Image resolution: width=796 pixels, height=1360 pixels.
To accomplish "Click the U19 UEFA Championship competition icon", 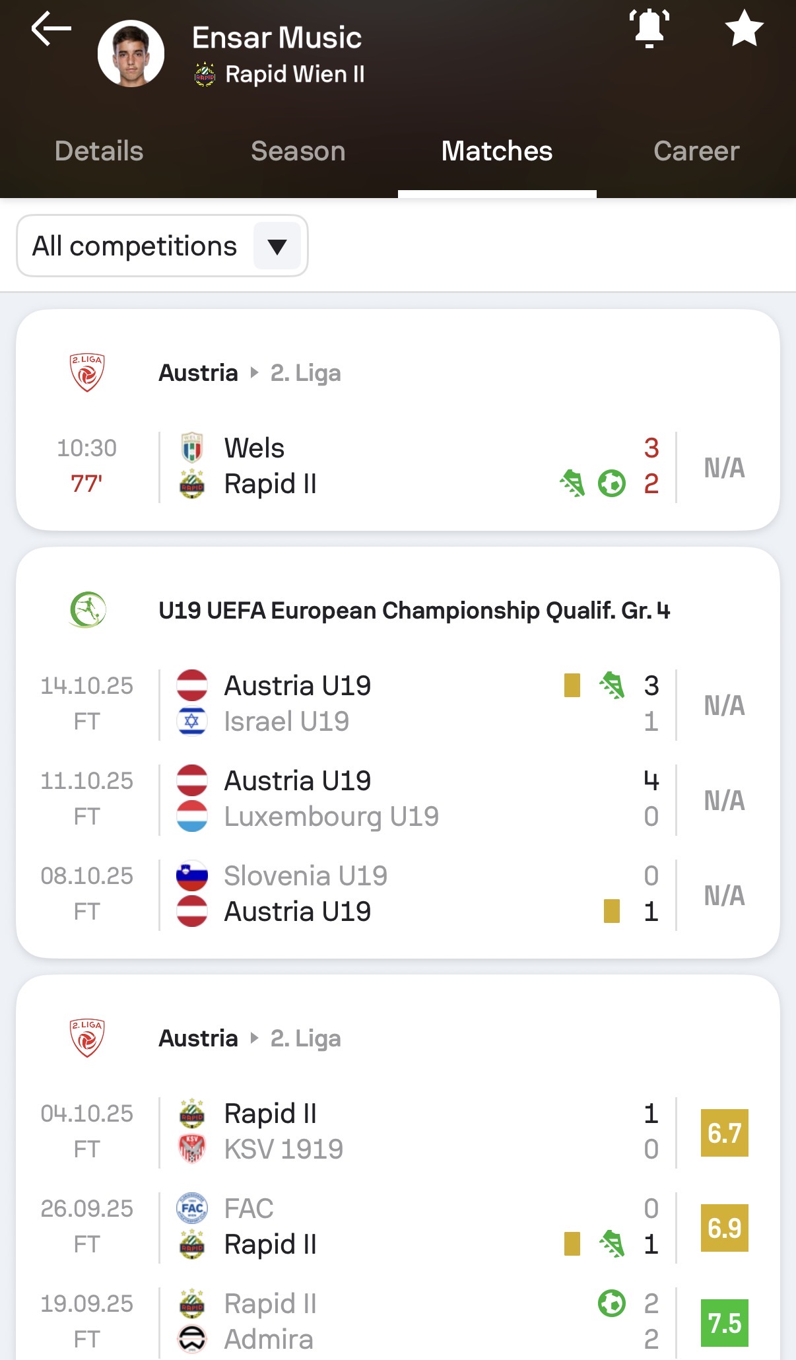I will point(87,610).
